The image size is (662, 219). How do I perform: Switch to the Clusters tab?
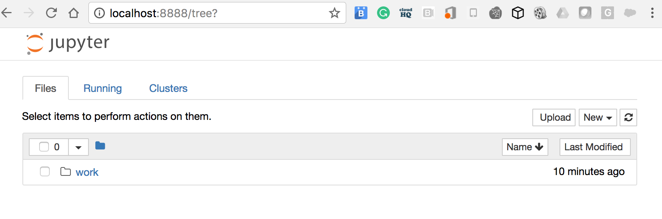(x=168, y=88)
